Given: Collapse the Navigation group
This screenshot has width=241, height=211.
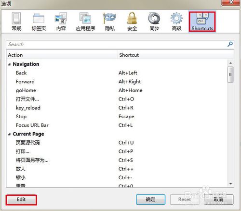Looking at the screenshot, I should click(9, 64).
